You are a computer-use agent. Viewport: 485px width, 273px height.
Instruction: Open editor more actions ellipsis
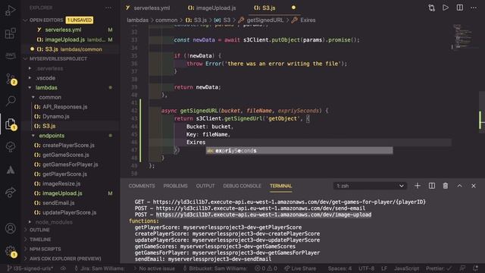coord(474,8)
